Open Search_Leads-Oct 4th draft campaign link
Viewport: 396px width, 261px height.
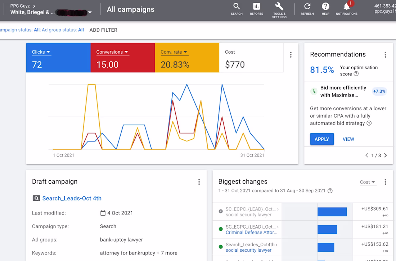(x=72, y=198)
